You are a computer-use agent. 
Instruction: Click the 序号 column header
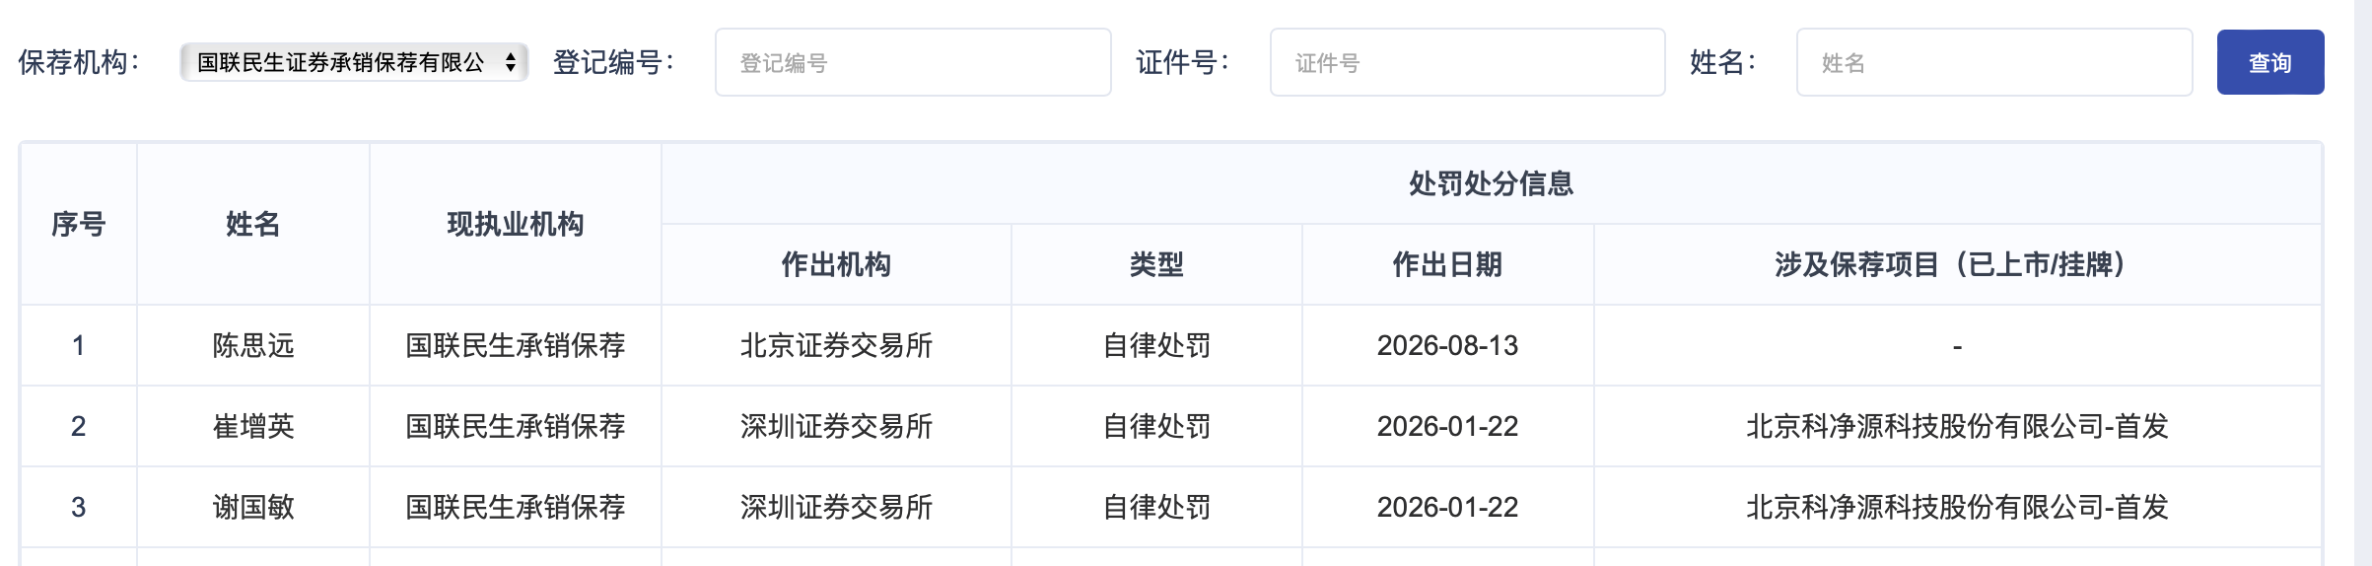click(x=79, y=224)
